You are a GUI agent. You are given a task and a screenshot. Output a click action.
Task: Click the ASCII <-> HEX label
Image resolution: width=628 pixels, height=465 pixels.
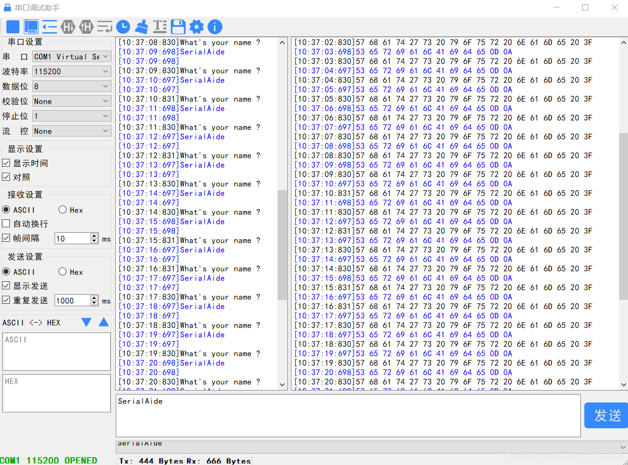coord(31,323)
